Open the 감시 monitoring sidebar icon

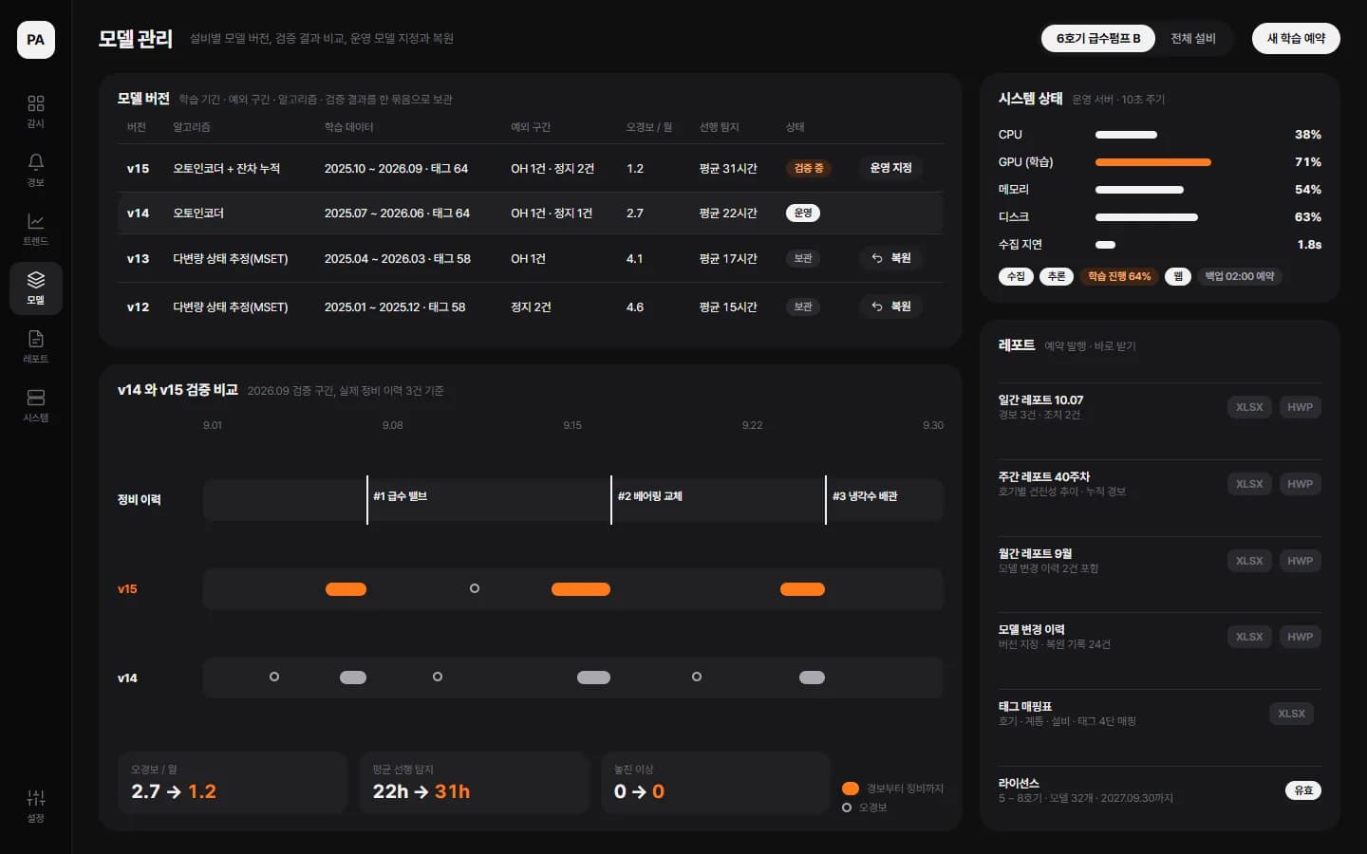[35, 111]
